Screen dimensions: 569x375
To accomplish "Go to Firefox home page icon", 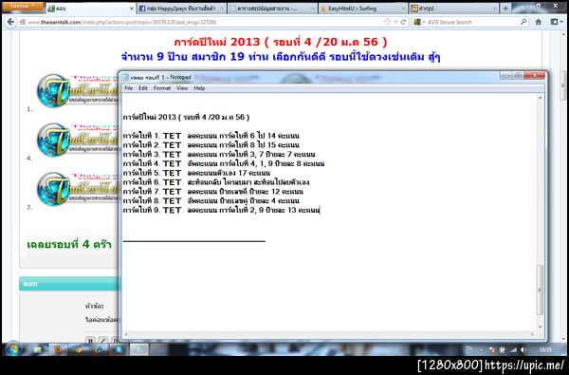I will click(x=538, y=22).
